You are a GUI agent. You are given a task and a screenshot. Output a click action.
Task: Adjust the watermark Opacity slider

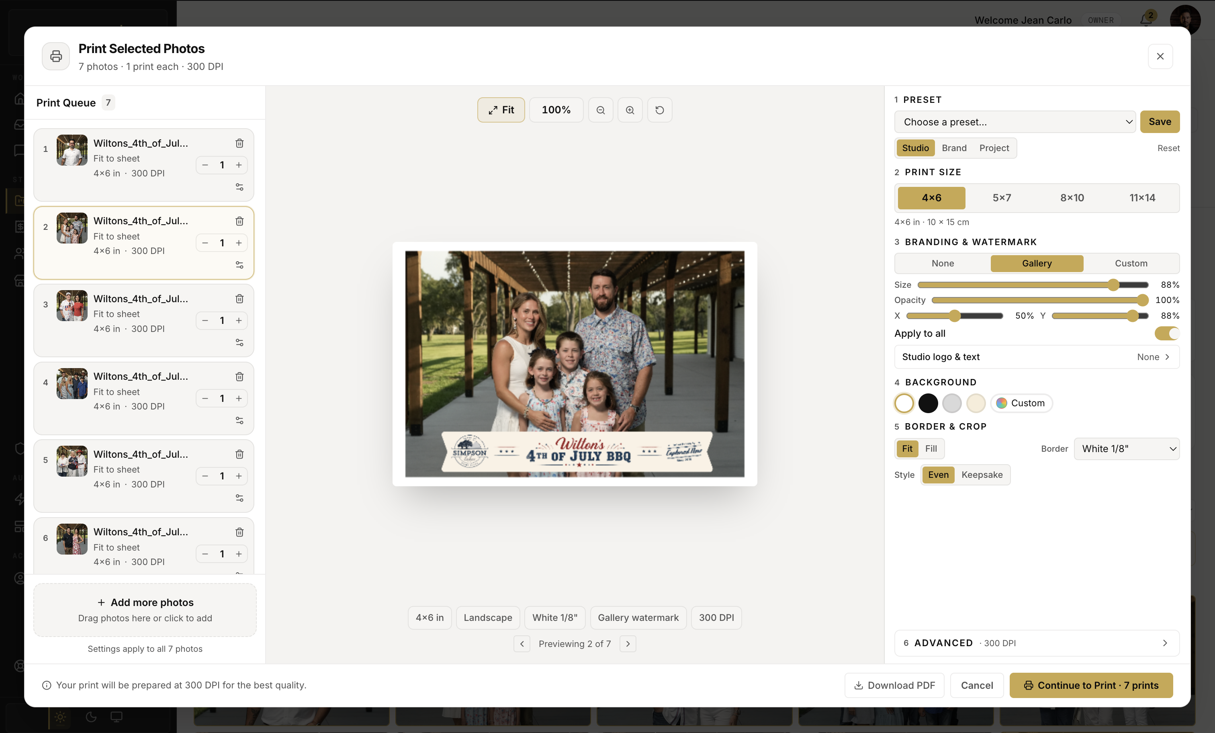(x=1041, y=300)
